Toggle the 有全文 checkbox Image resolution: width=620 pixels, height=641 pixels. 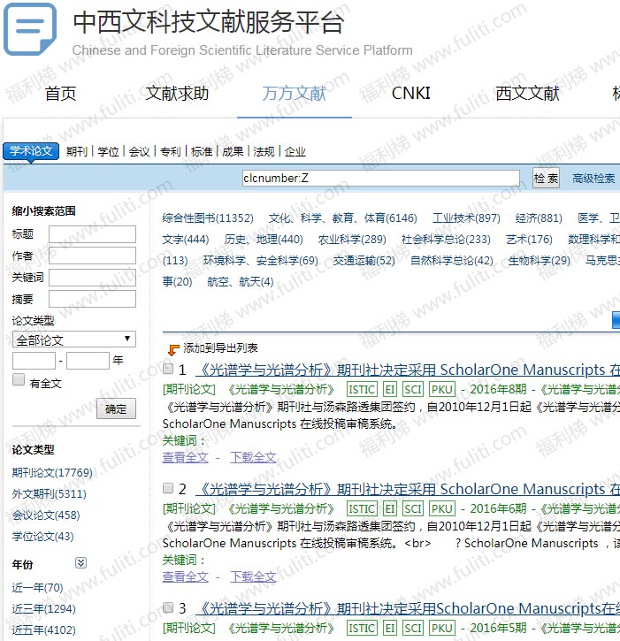click(19, 380)
